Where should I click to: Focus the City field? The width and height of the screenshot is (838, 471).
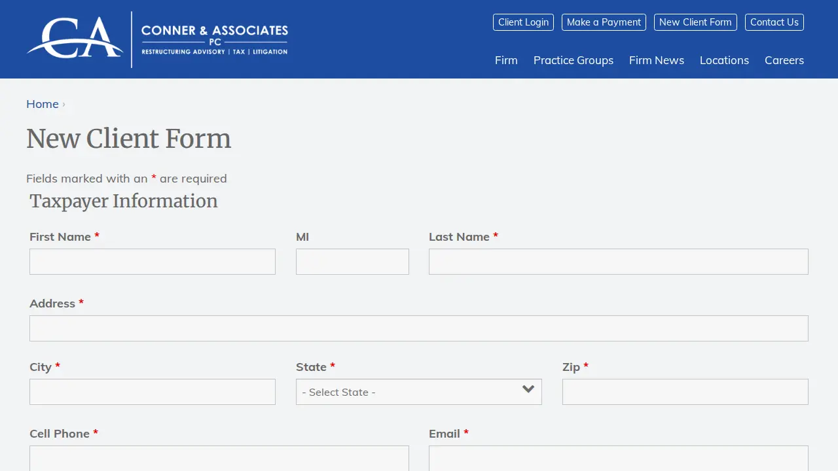(153, 392)
